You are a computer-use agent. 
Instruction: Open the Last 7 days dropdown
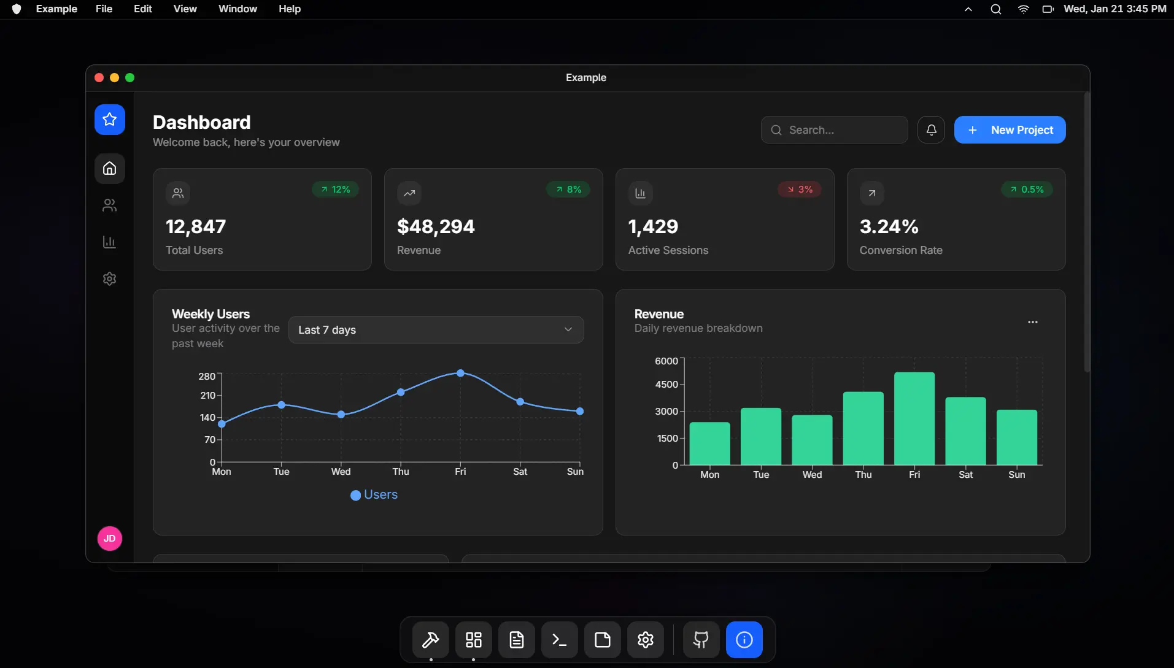point(435,329)
